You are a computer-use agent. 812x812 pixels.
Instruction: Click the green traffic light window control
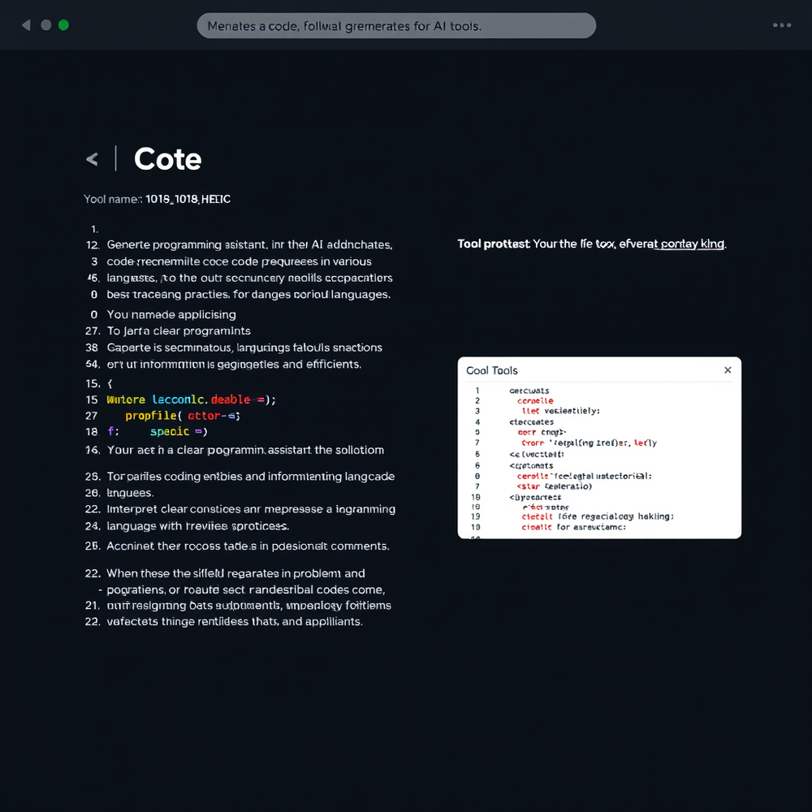pyautogui.click(x=63, y=25)
